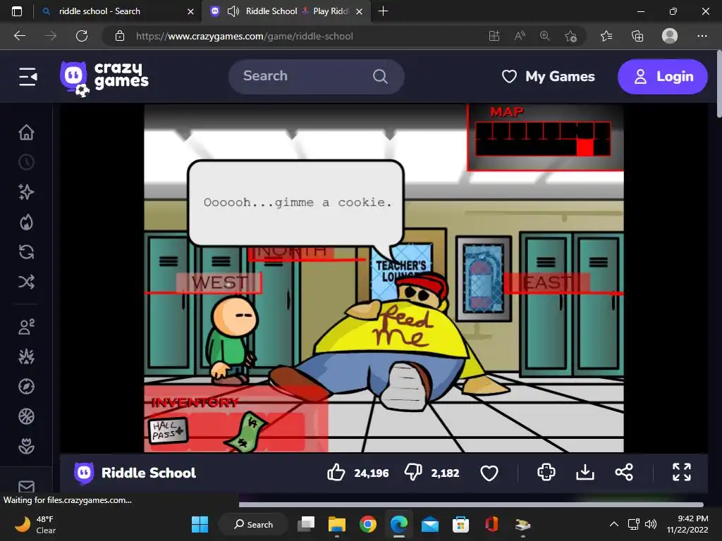This screenshot has height=541, width=722.
Task: Click the fire extinguisher case on wall
Action: [484, 278]
